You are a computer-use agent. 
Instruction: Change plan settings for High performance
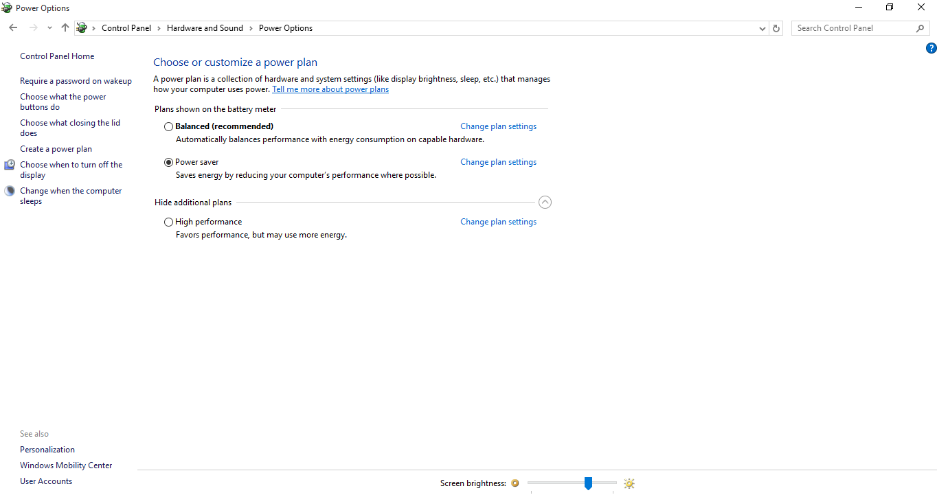point(498,222)
